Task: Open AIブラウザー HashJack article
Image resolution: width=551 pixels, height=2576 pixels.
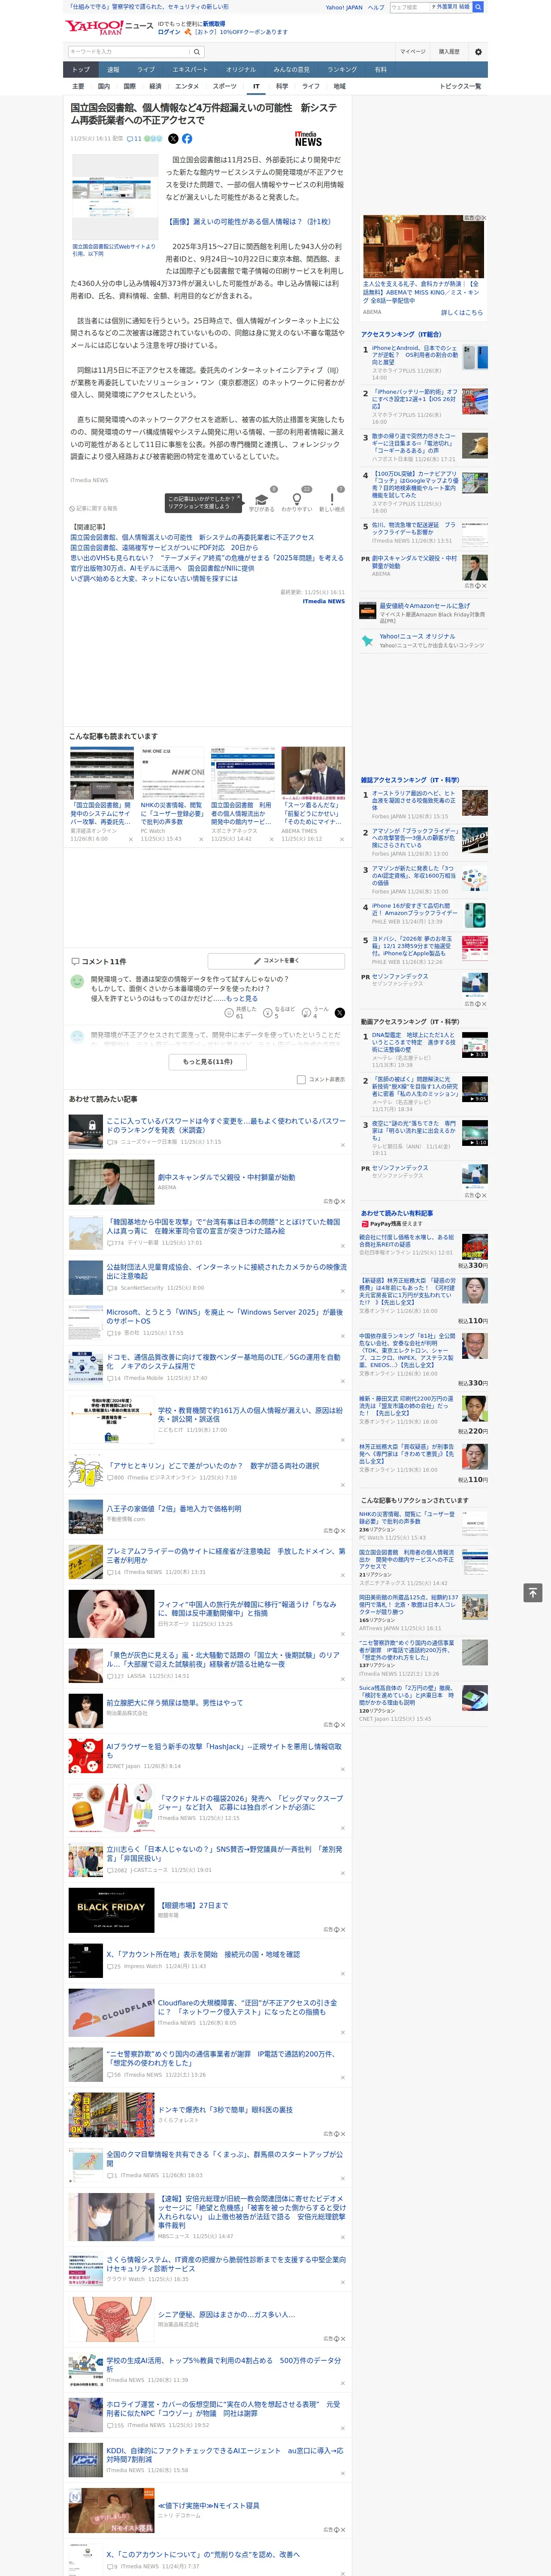Action: pyautogui.click(x=224, y=1750)
